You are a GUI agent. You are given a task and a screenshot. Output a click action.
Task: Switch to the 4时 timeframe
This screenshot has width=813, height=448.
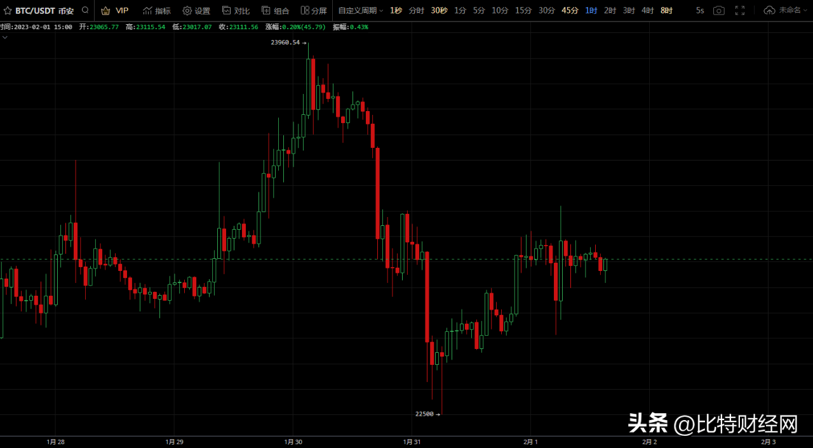click(647, 11)
